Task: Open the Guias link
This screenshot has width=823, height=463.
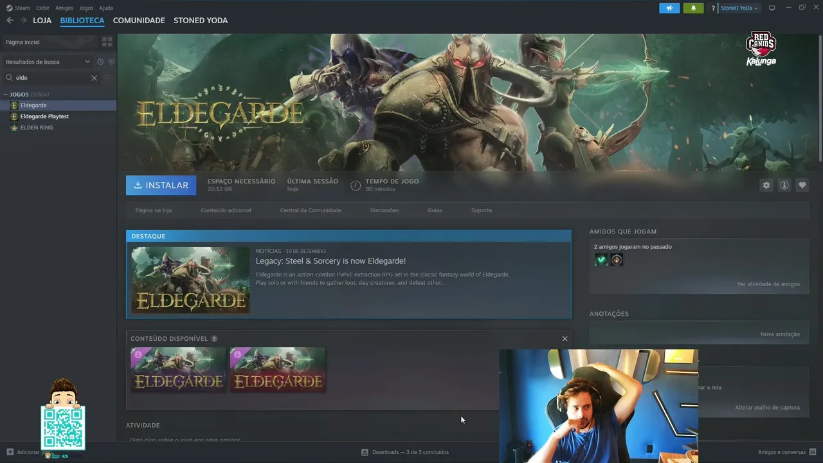Action: [x=435, y=210]
